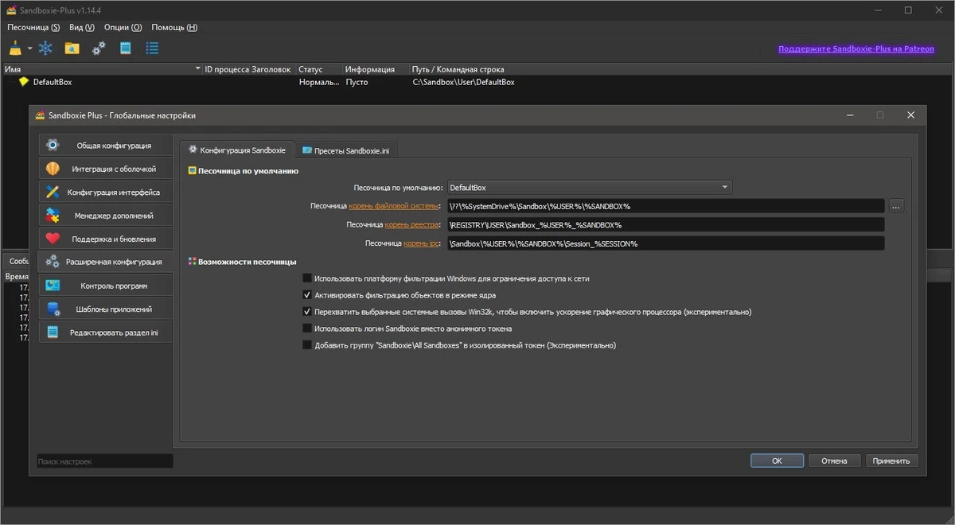Open the Песочница menu
The width and height of the screenshot is (955, 525).
pos(33,27)
